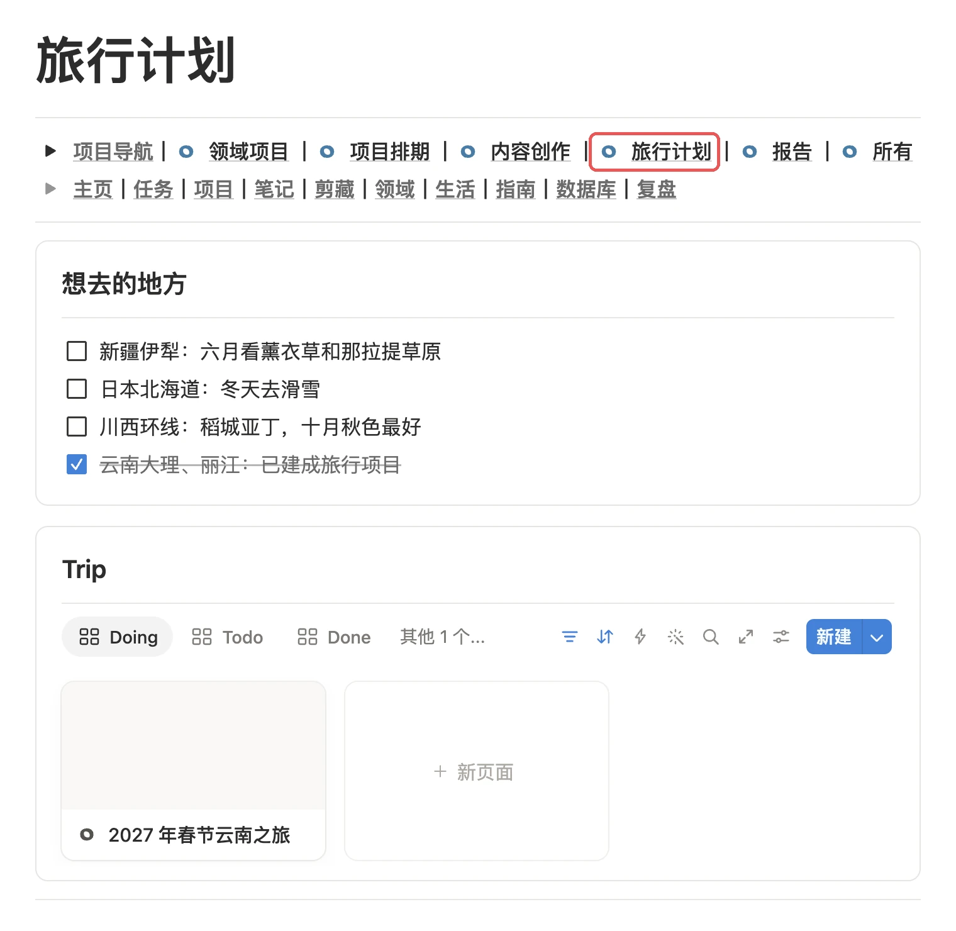Go to the 项目 link

coord(214,189)
